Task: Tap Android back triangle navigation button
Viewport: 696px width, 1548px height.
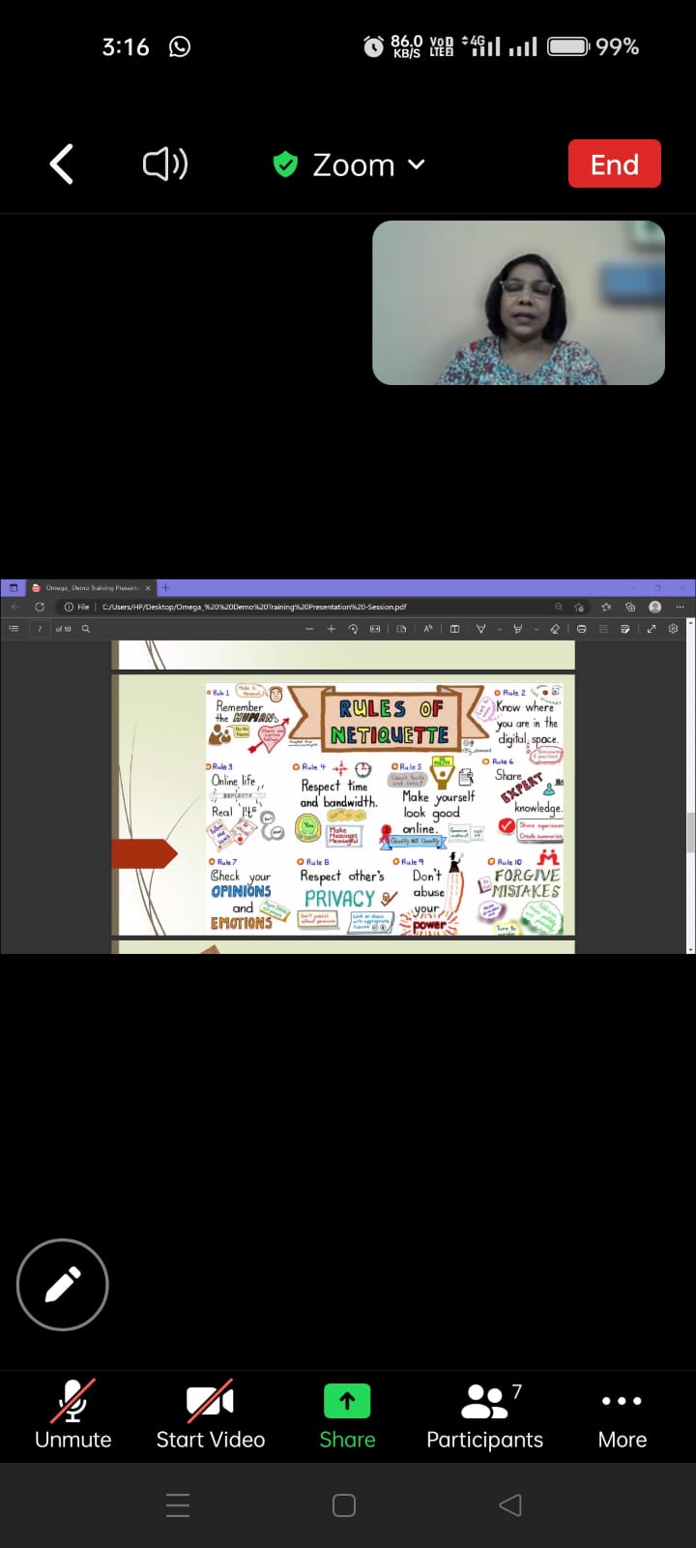Action: click(510, 1504)
